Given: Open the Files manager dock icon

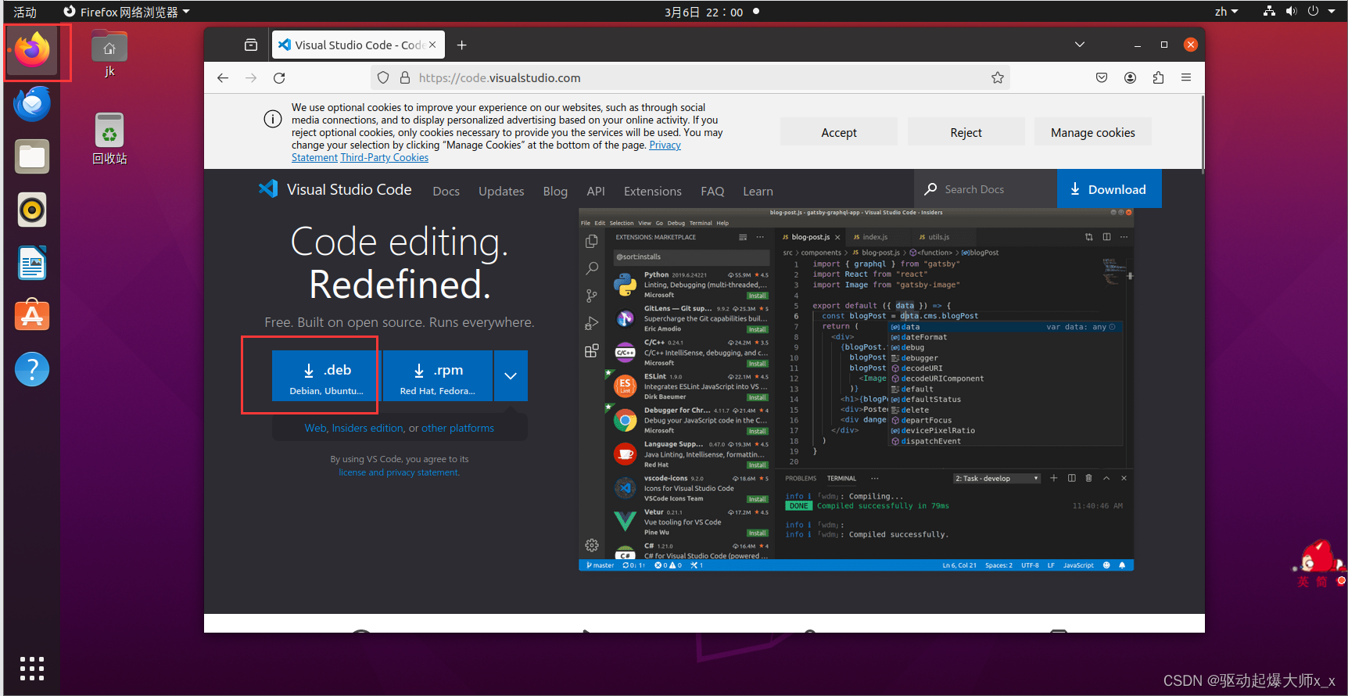Looking at the screenshot, I should coord(32,156).
